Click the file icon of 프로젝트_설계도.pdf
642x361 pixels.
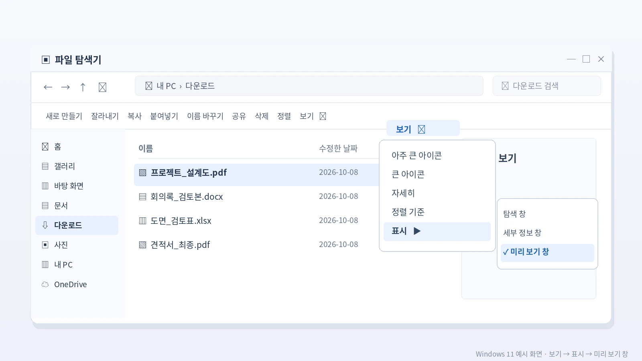pos(142,173)
